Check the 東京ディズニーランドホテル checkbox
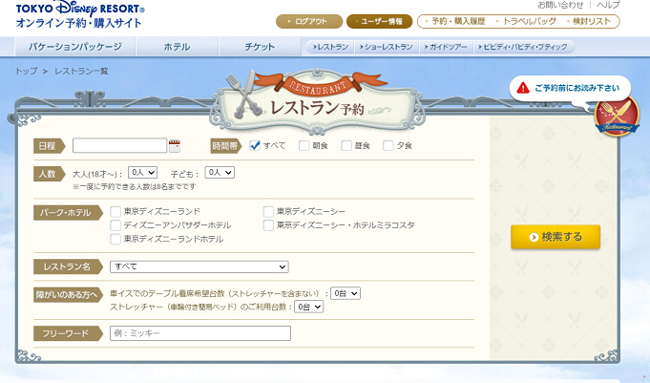The height and width of the screenshot is (383, 650). (115, 239)
